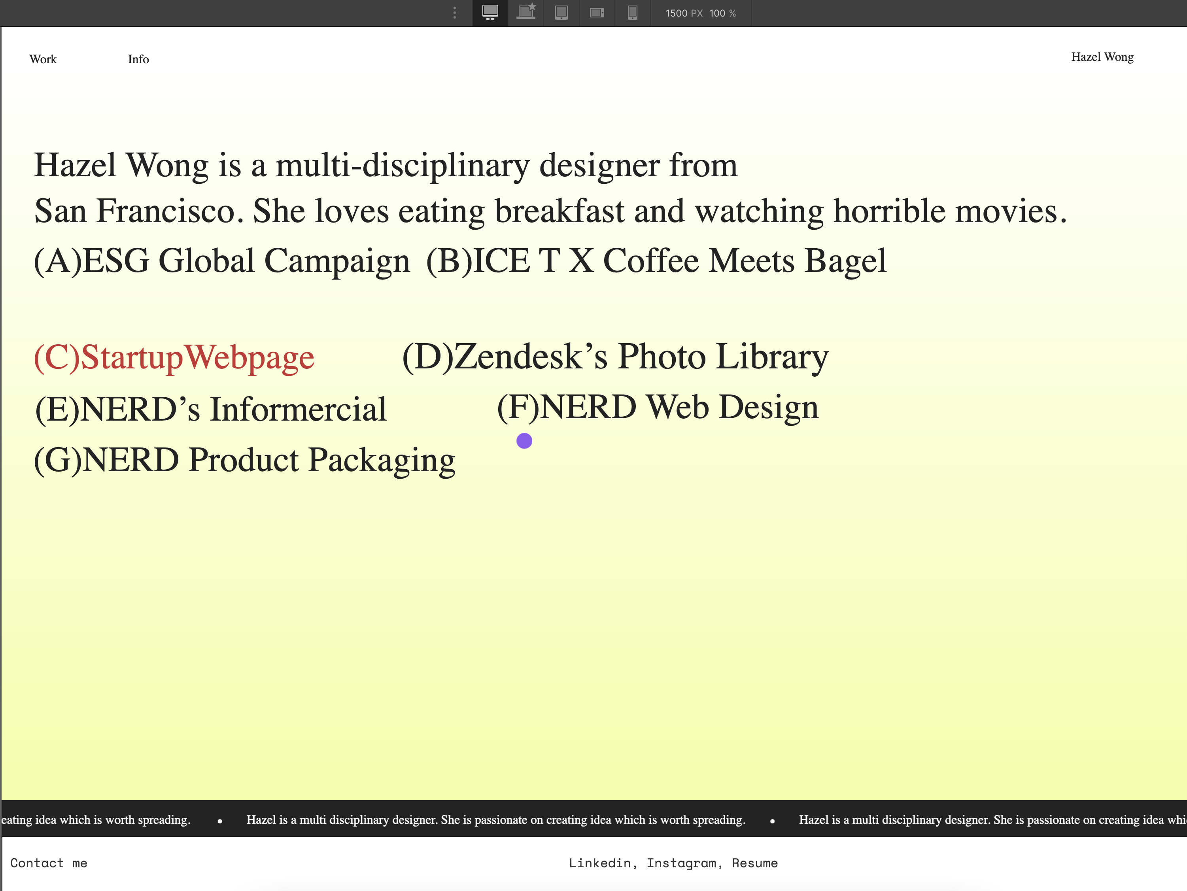
Task: Click the Contact me footer link
Action: [x=49, y=863]
